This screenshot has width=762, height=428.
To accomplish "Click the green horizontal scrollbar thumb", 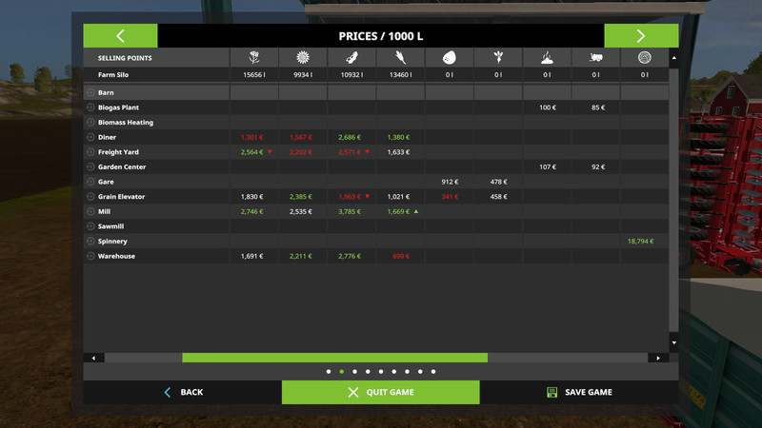I will click(334, 358).
